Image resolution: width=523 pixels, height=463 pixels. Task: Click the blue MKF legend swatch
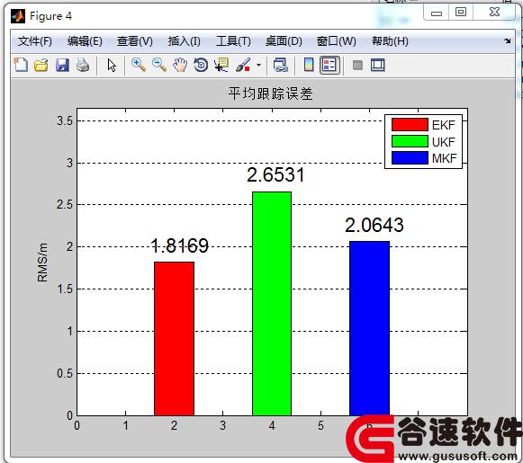coord(410,158)
